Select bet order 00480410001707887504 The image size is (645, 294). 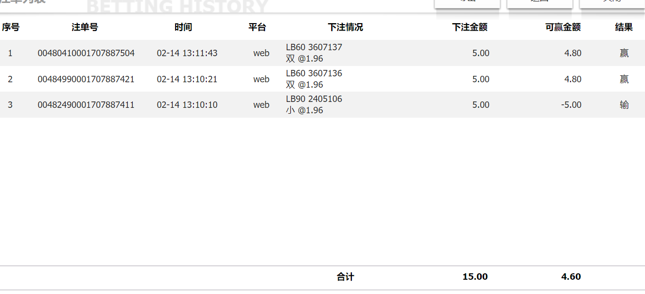click(x=86, y=53)
